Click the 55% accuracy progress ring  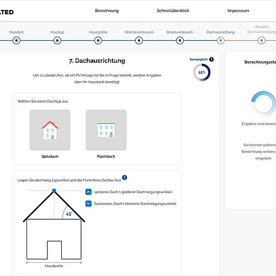tap(201, 72)
